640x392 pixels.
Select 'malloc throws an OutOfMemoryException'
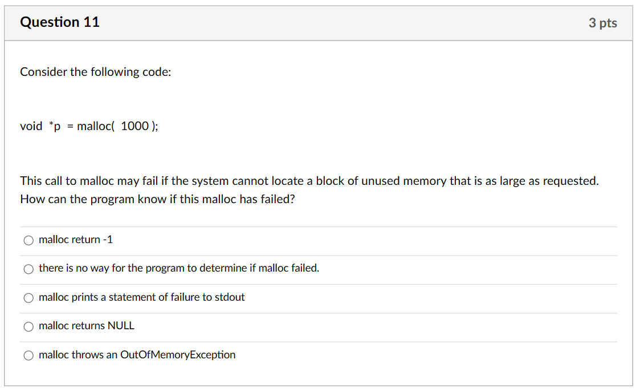(x=28, y=355)
